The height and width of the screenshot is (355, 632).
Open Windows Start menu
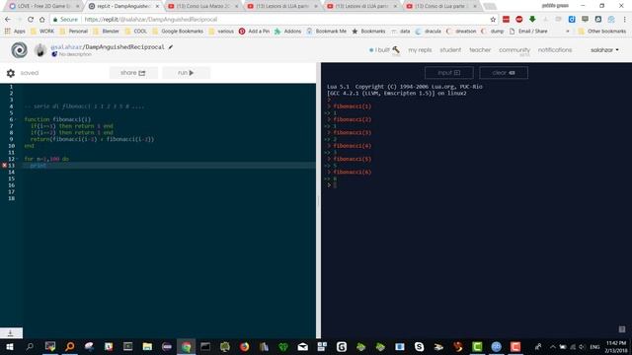click(x=10, y=346)
